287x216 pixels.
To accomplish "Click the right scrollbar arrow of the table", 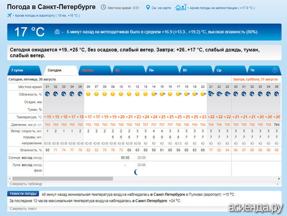I will tap(279, 179).
